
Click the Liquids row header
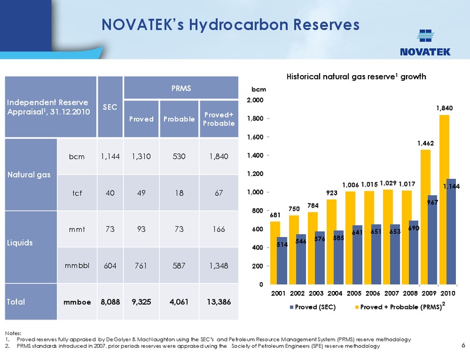[31, 247]
